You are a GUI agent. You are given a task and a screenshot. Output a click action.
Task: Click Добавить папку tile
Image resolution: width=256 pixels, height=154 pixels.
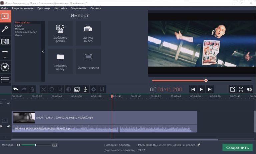pos(60,61)
